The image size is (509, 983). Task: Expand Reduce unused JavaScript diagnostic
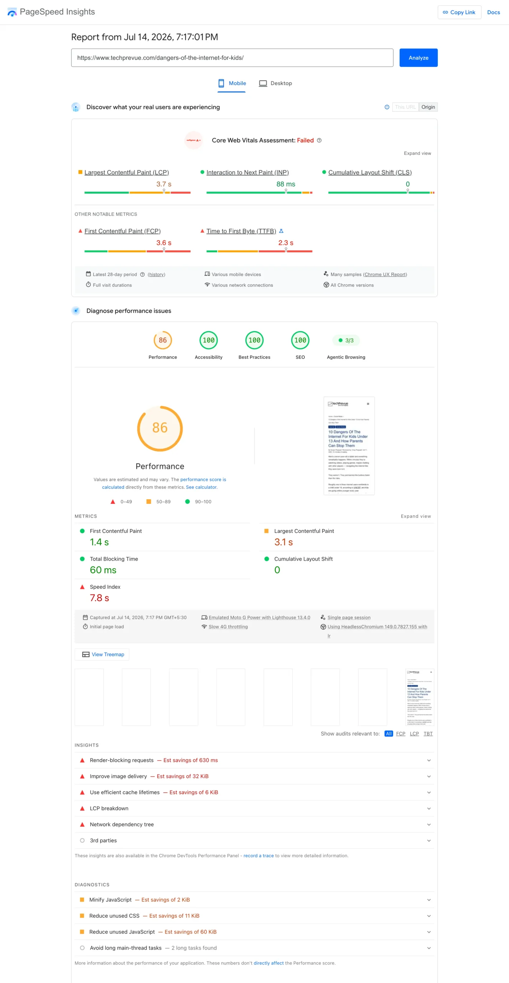pyautogui.click(x=254, y=932)
